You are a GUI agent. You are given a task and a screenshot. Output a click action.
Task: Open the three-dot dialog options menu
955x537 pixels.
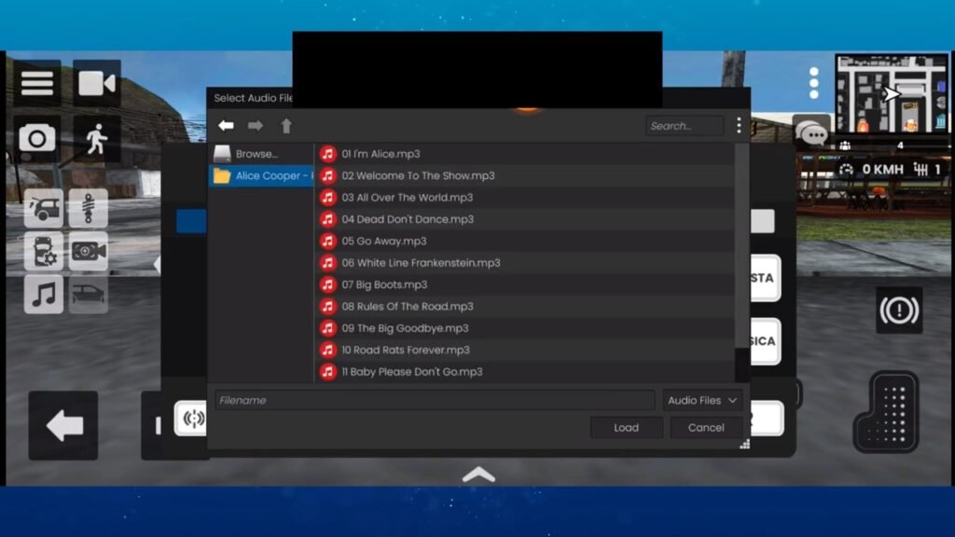[739, 126]
